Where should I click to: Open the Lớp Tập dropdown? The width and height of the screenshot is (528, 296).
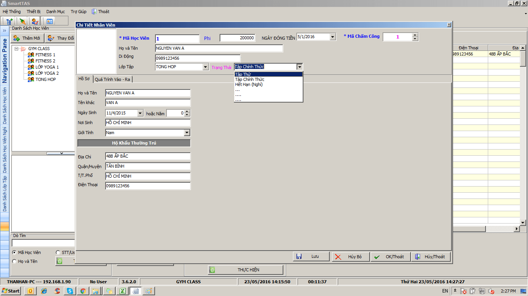[206, 67]
